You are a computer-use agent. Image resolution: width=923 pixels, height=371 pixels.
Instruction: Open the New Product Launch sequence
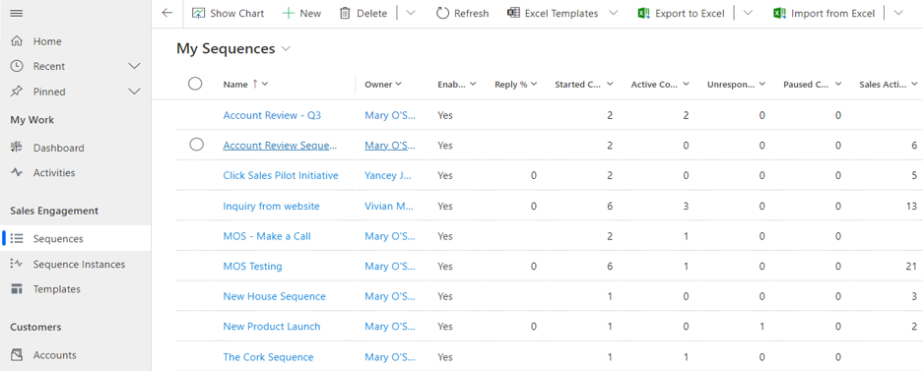pos(271,327)
